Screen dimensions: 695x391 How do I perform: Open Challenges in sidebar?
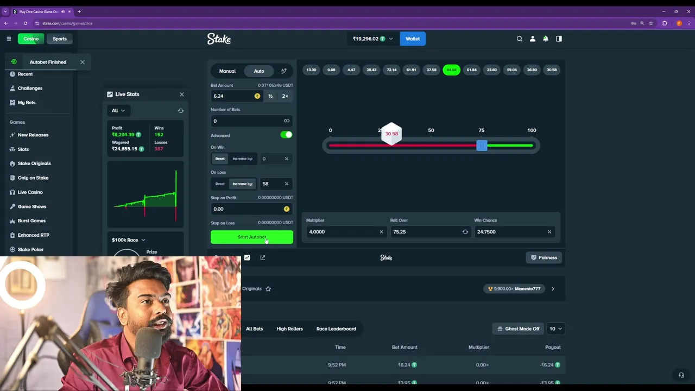coord(30,88)
